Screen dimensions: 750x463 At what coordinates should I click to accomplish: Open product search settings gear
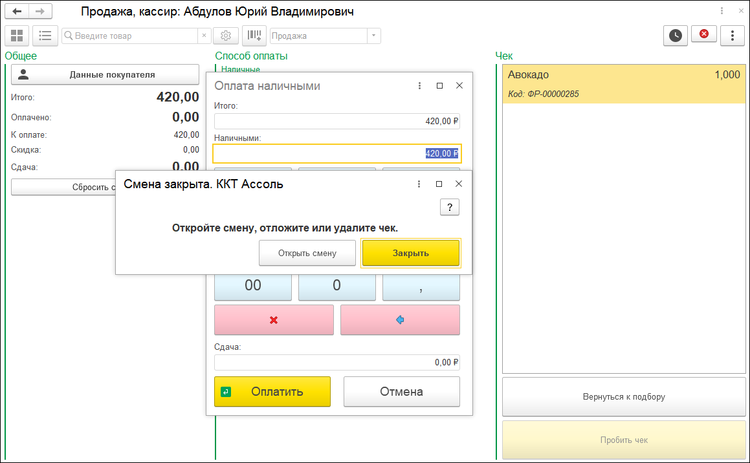coord(226,36)
